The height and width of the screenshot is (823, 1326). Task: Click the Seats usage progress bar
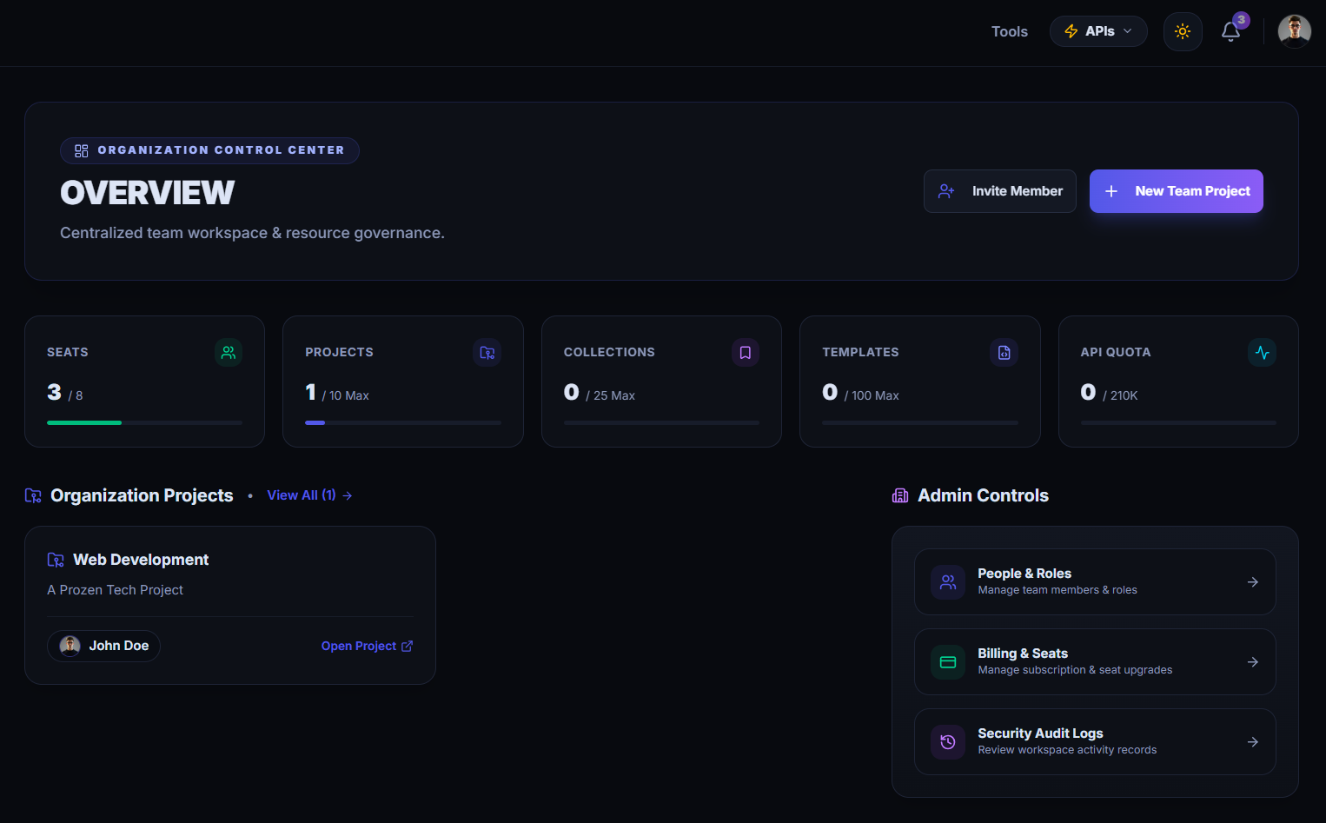(144, 423)
